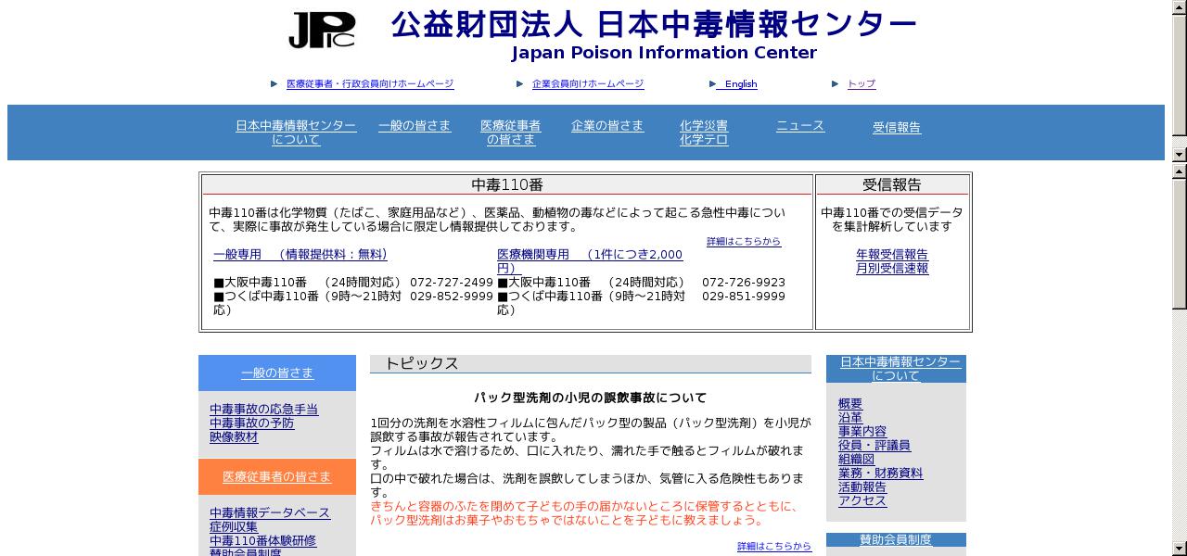Open 概要 link
Viewport: 1187px width, 556px height.
pyautogui.click(x=850, y=404)
